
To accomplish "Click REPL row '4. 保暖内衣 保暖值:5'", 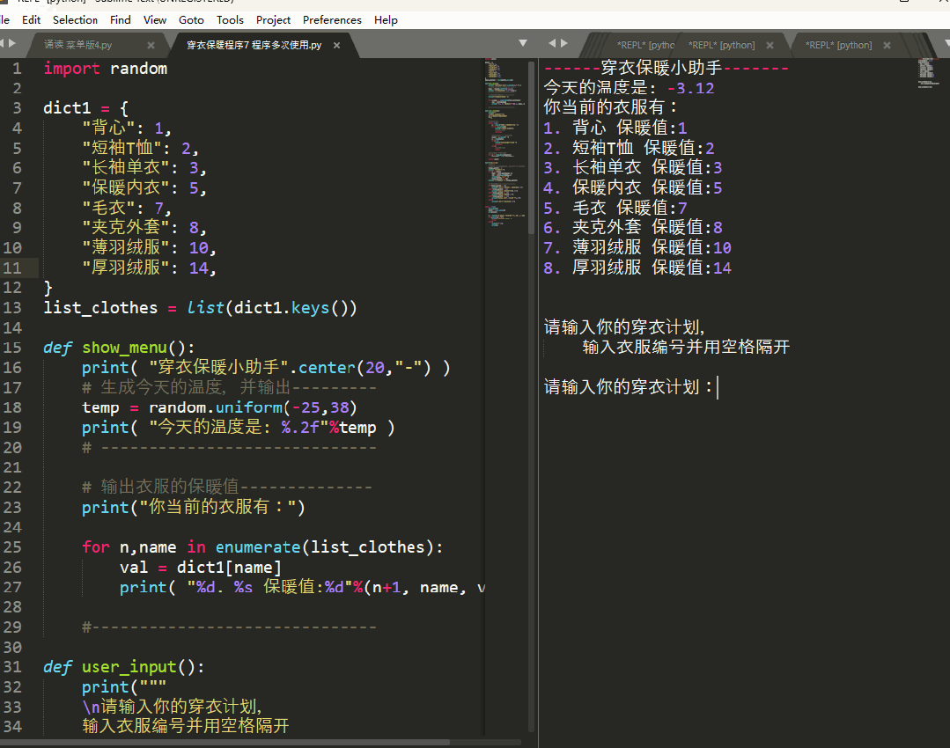I will coord(633,187).
